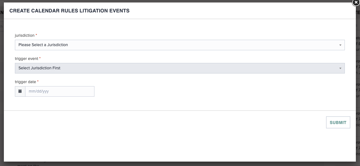
Task: Click the red asterisk next to trigger event
Action: 40,59
